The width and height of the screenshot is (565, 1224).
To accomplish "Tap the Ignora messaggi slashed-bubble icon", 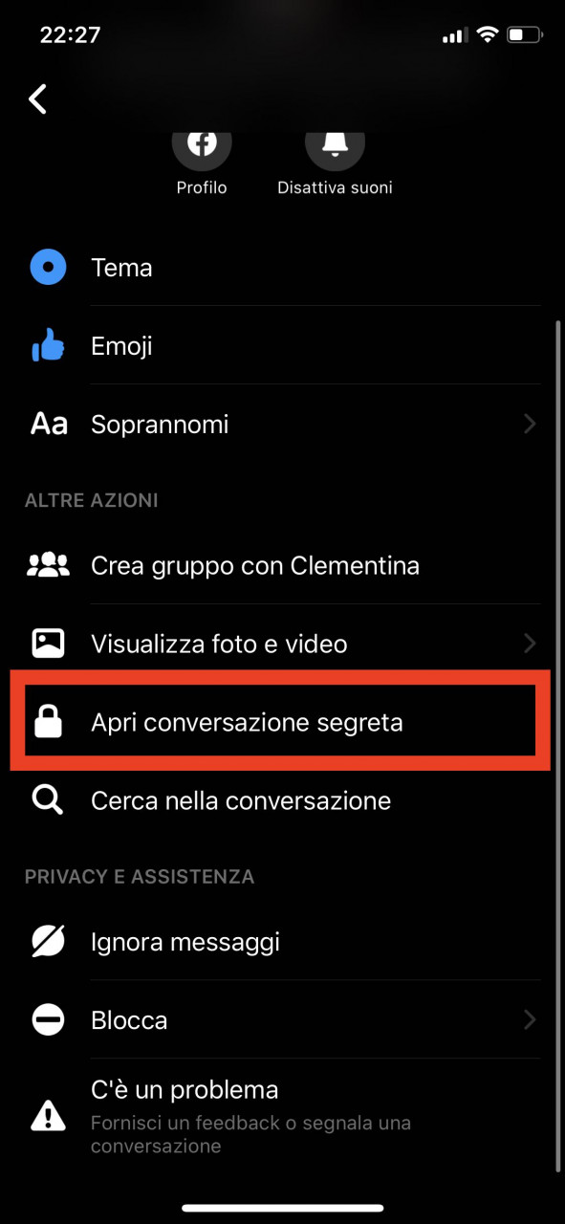I will pos(48,943).
